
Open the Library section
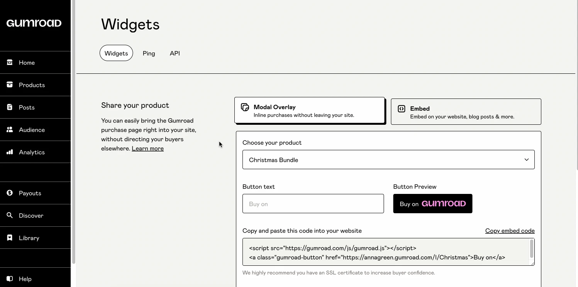[x=29, y=238]
